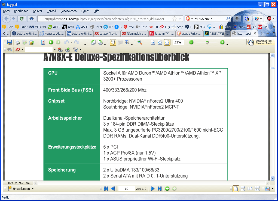Find next match with the green-arrow binoculars
This screenshot has width=278, height=201.
pos(67,50)
